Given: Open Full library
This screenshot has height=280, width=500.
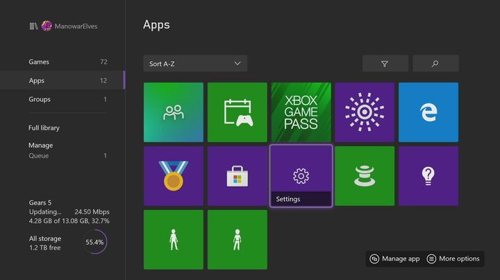Looking at the screenshot, I should coord(44,128).
